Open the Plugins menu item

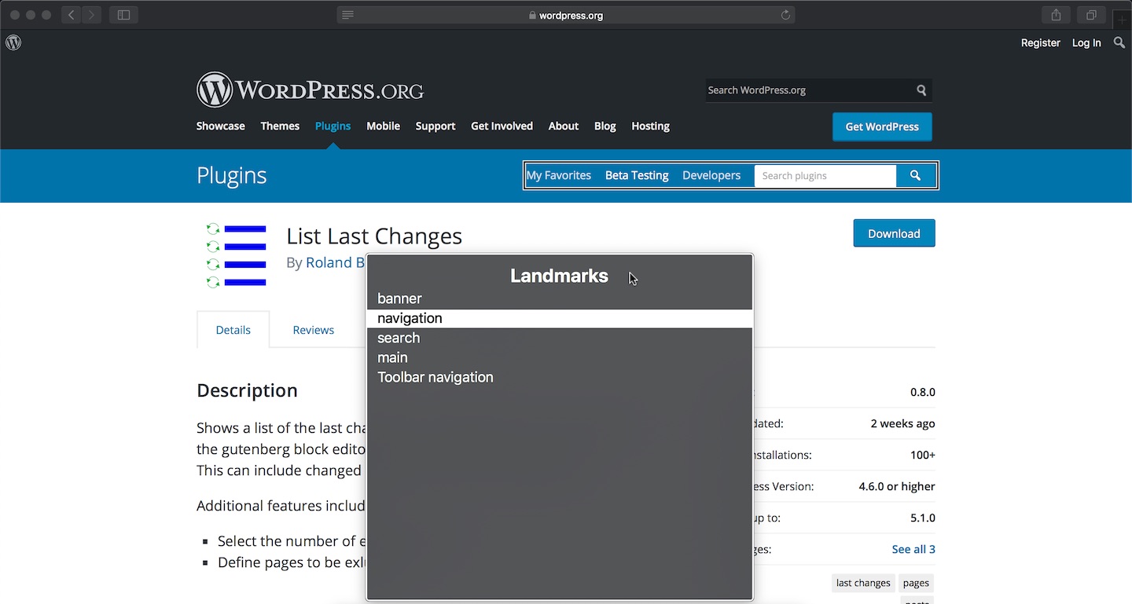point(333,126)
